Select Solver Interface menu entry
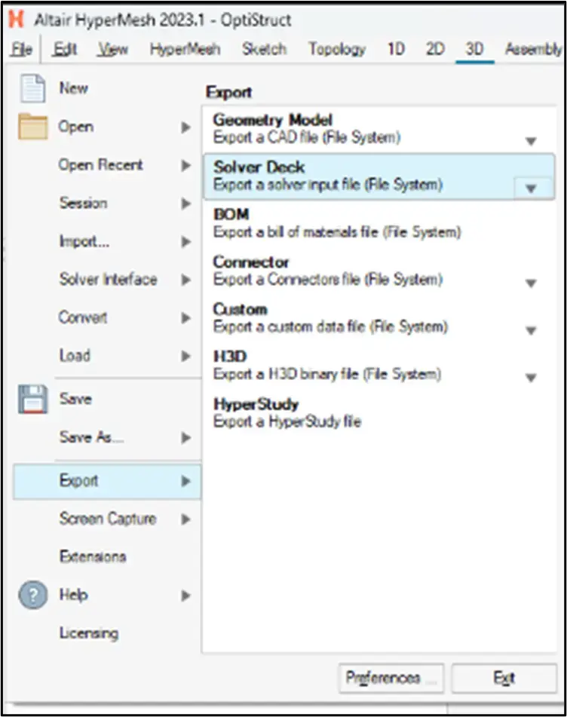Viewport: 567px width, 717px height. (107, 280)
